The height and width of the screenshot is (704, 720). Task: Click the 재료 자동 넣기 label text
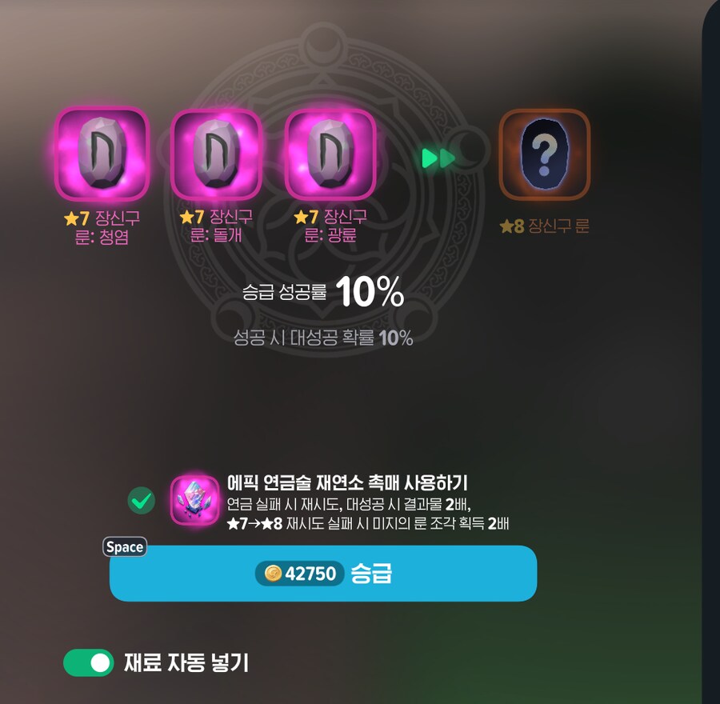tap(186, 662)
